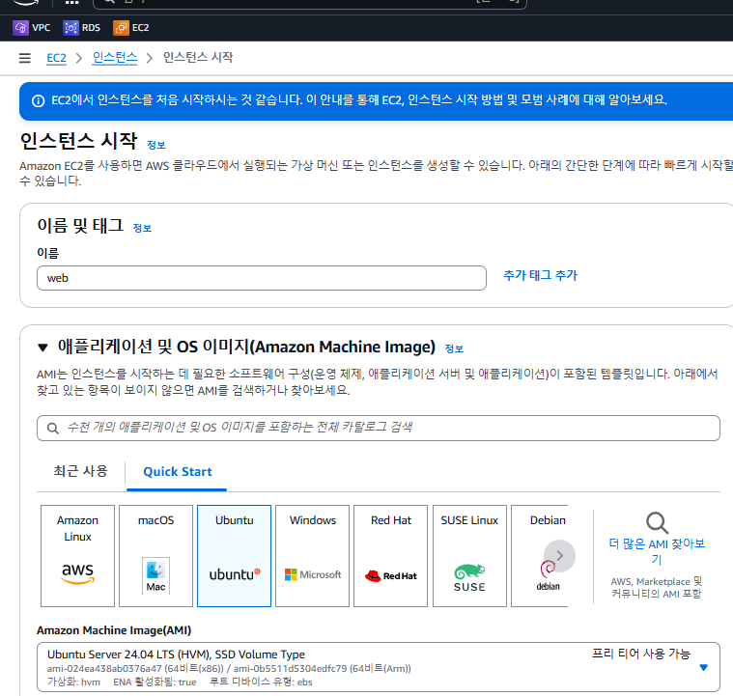The width and height of the screenshot is (733, 696).
Task: Click the EC2 breadcrumb link
Action: pos(56,58)
